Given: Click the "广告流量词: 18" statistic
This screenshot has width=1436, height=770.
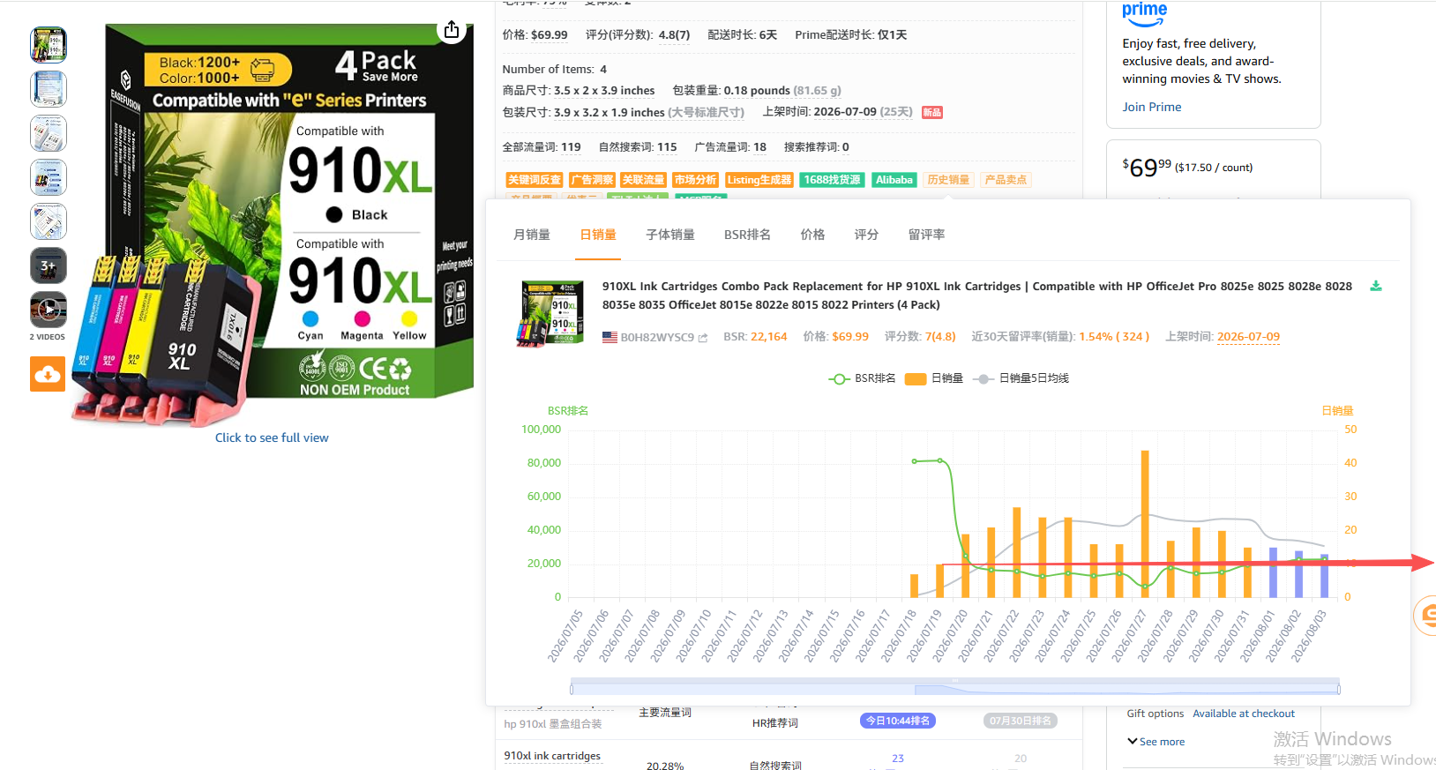Looking at the screenshot, I should click(x=730, y=147).
